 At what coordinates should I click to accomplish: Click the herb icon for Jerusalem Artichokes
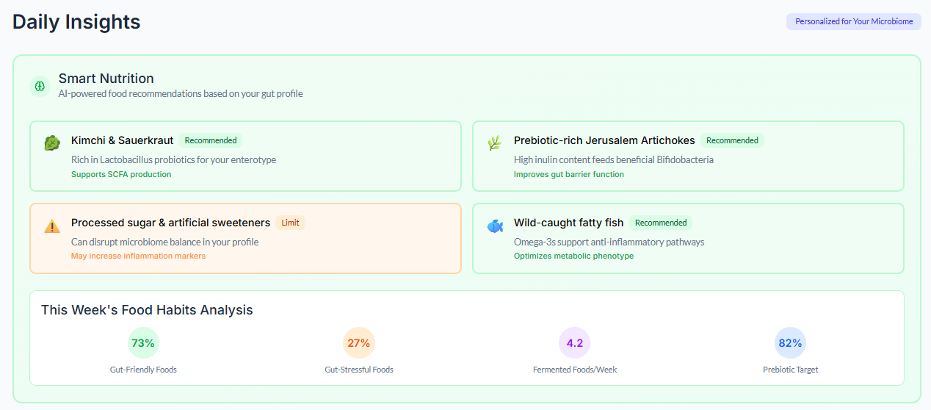click(494, 143)
